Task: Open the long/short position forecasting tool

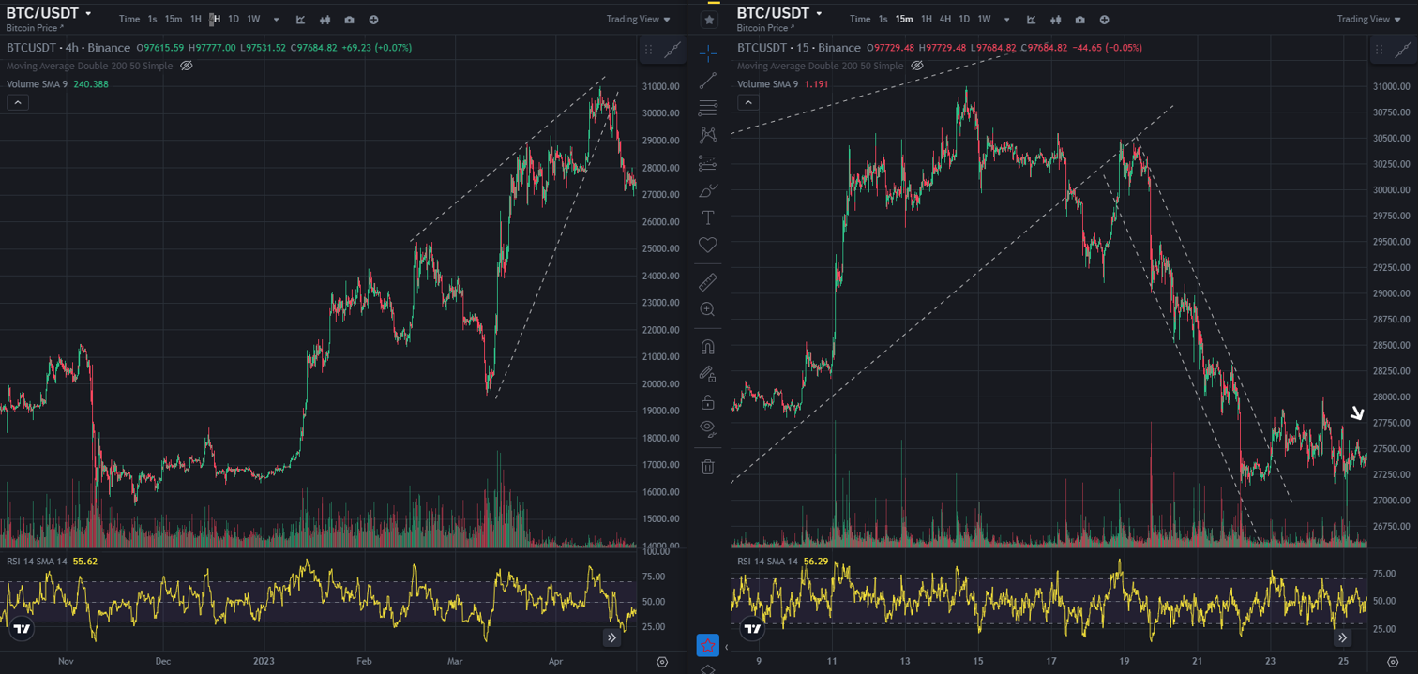Action: click(708, 163)
